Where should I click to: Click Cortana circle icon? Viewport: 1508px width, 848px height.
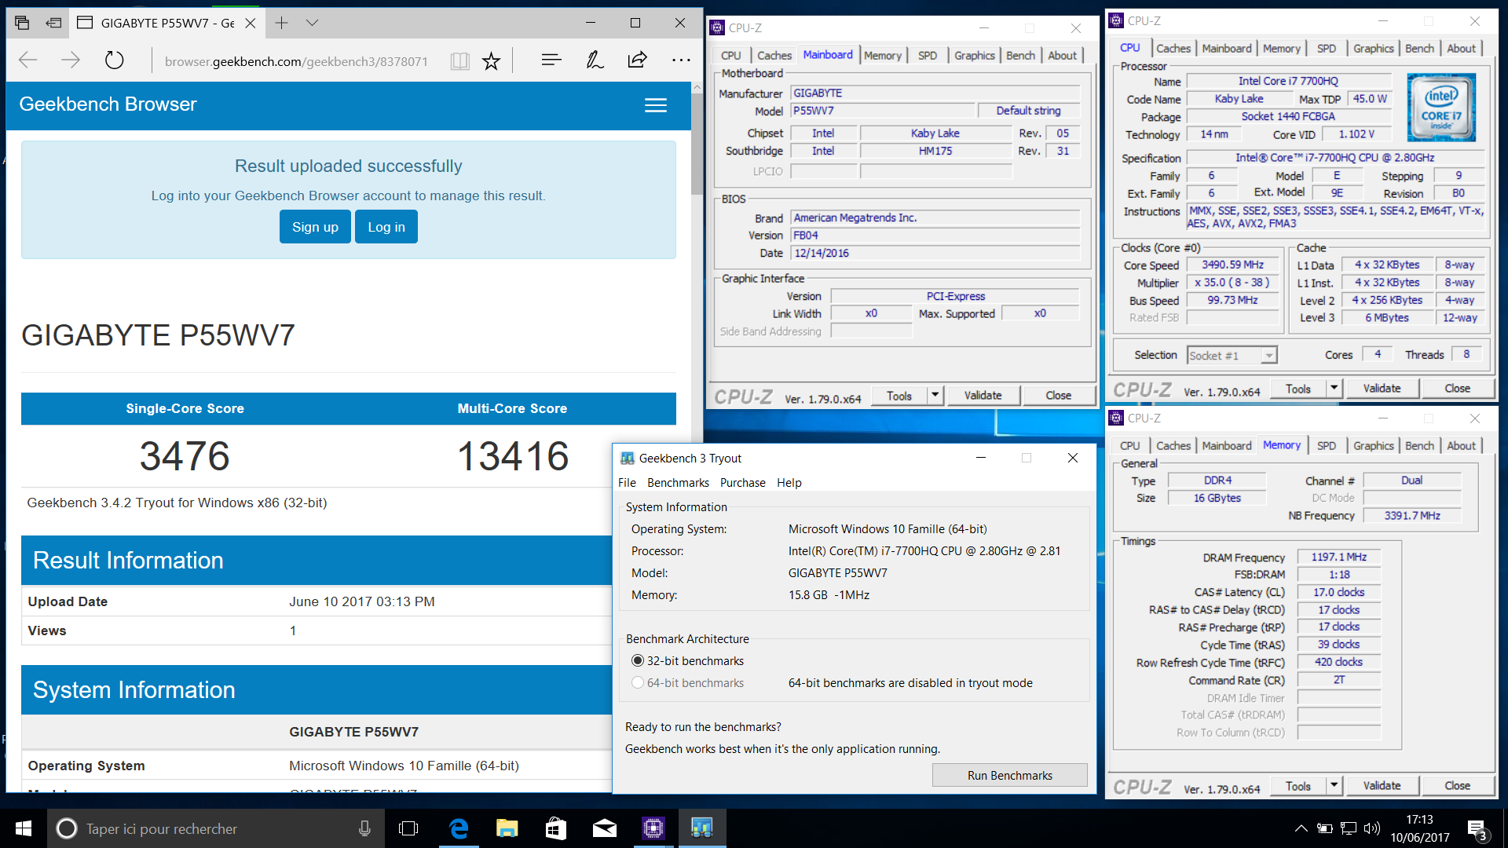click(x=67, y=828)
